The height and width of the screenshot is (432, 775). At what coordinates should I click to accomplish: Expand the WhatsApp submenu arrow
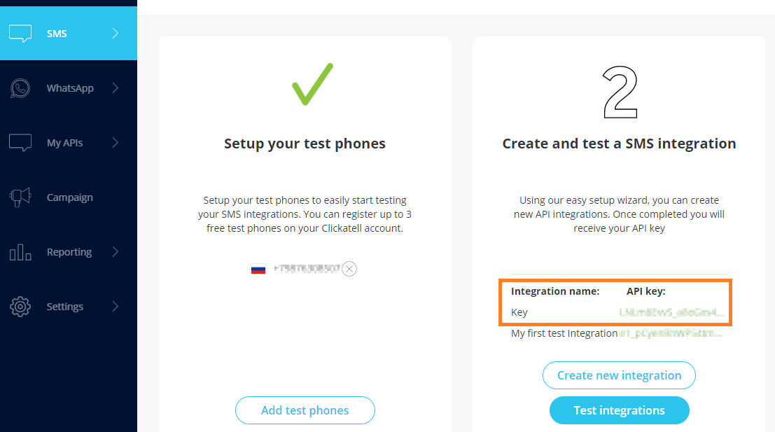point(116,88)
